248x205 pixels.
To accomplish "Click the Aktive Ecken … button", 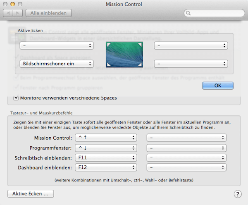I will 31,193.
